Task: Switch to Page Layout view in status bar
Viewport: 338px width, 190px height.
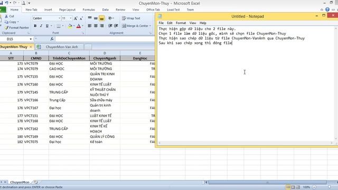Action: tap(293, 187)
